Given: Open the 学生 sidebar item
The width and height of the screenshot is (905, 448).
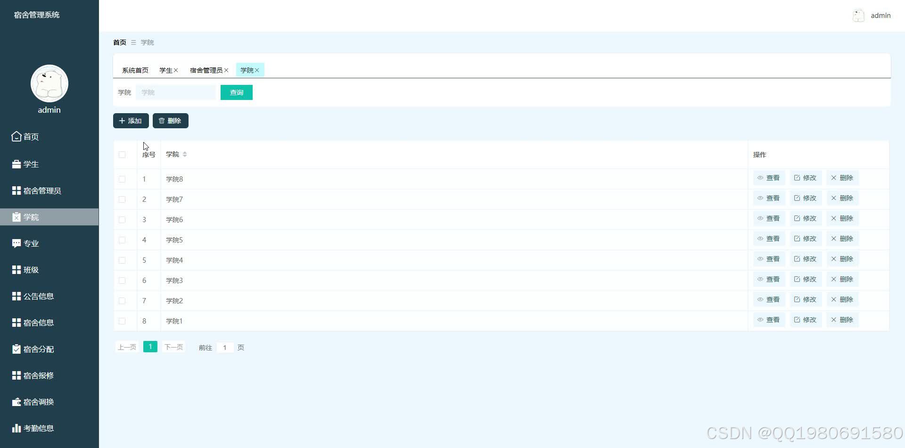Looking at the screenshot, I should pyautogui.click(x=49, y=164).
